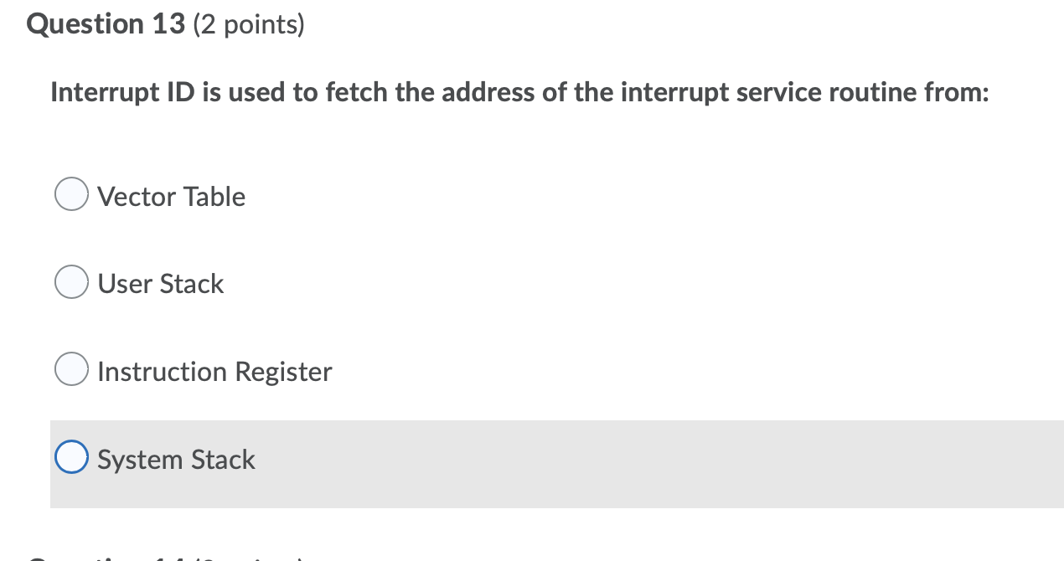Select the Vector Table radio button
Image resolution: width=1064 pixels, height=561 pixels.
[71, 193]
